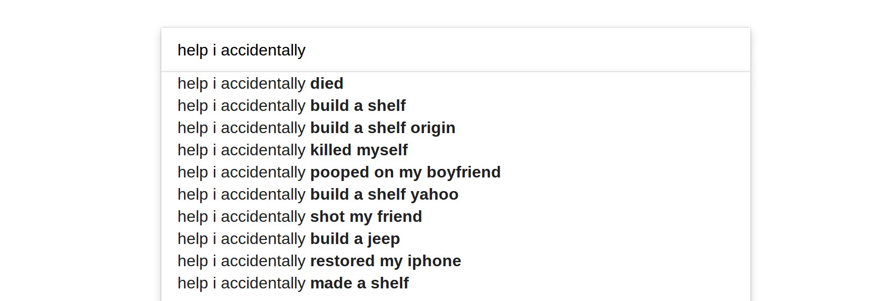The image size is (891, 301).
Task: Click the search input field
Action: pos(454,50)
